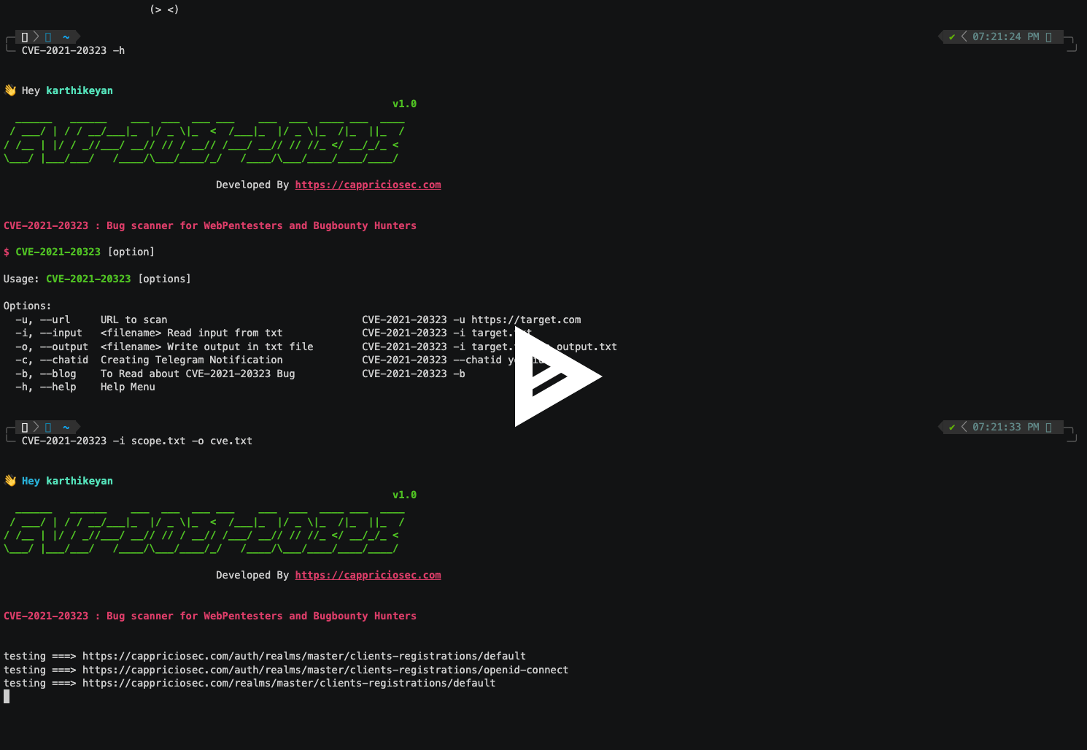Toggle the green success checkmark beside 07:21:24 PM
Image resolution: width=1087 pixels, height=750 pixels.
click(x=951, y=36)
